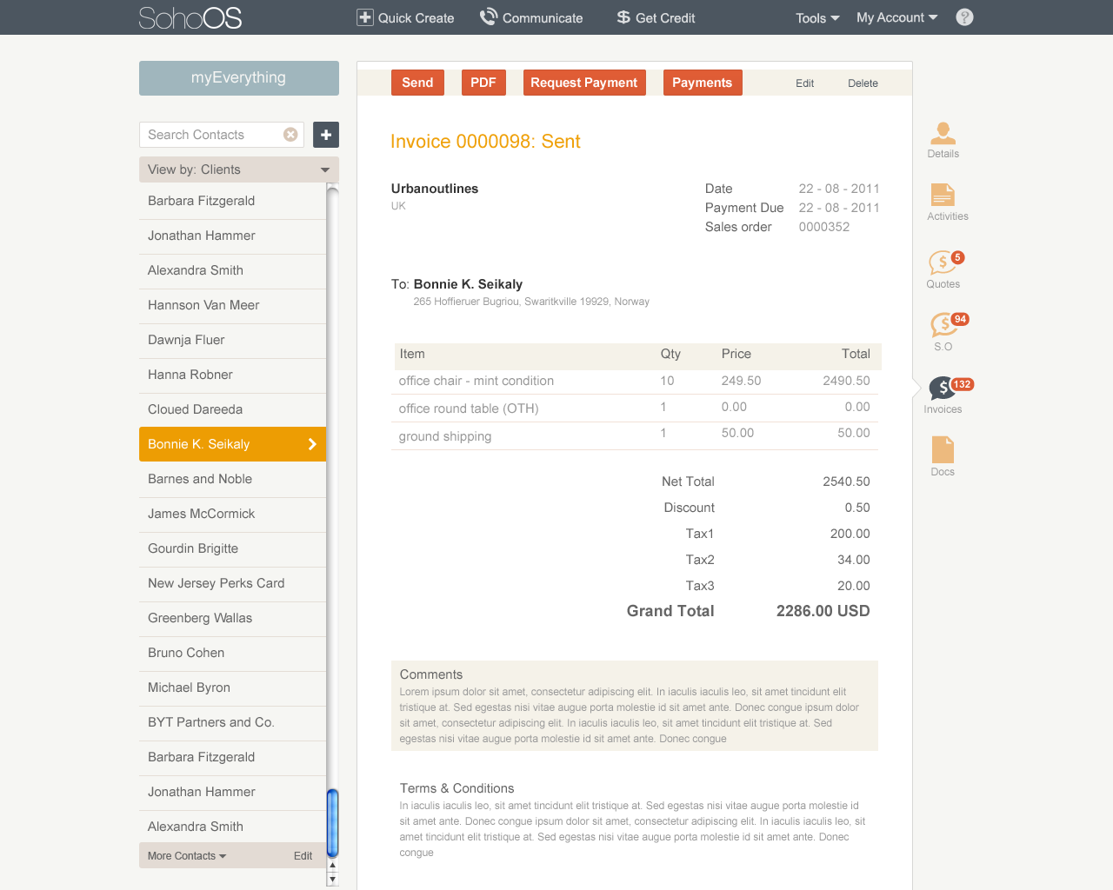Select contact Greenberg Wallas
The width and height of the screenshot is (1113, 890).
tap(233, 618)
